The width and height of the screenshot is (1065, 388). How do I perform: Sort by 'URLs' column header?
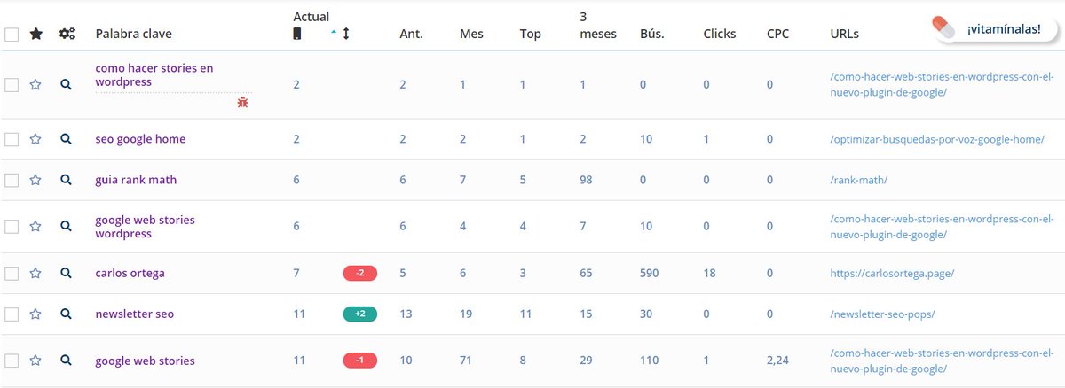click(x=844, y=34)
